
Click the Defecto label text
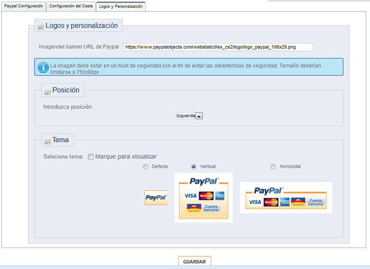[x=160, y=166]
